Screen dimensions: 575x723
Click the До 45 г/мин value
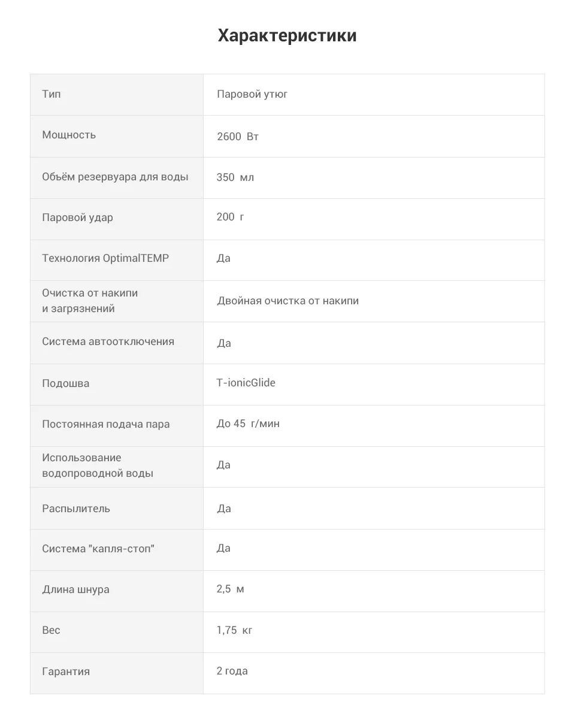point(248,423)
